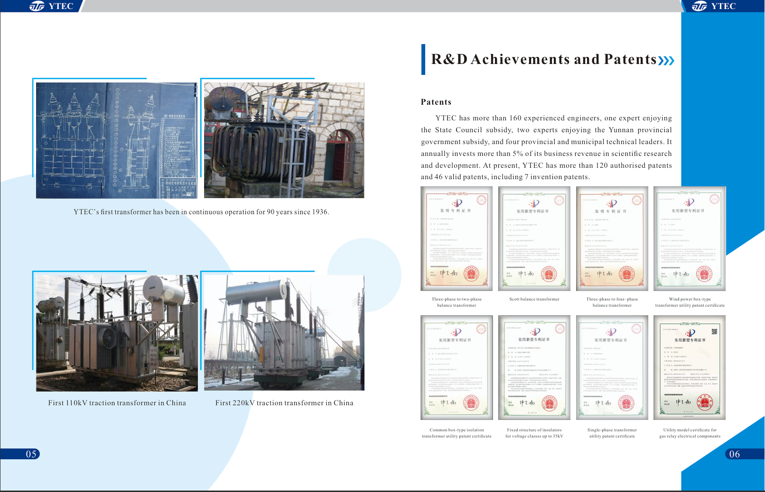Click the "First 220kV traction transformer in China" caption

(284, 403)
